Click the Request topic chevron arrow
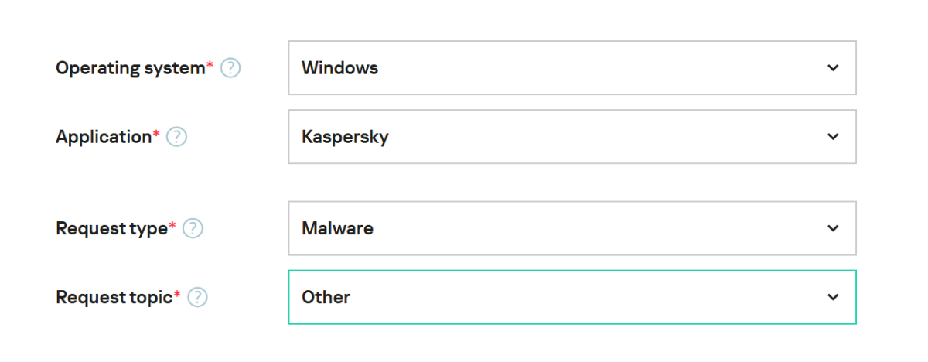Screen dimensions: 928x362 (833, 297)
